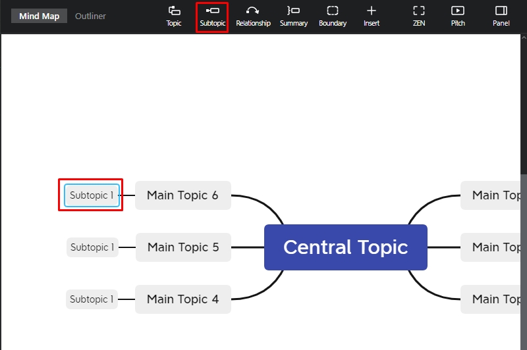Add a Summary to selection
Screen dimensions: 527x350
293,16
